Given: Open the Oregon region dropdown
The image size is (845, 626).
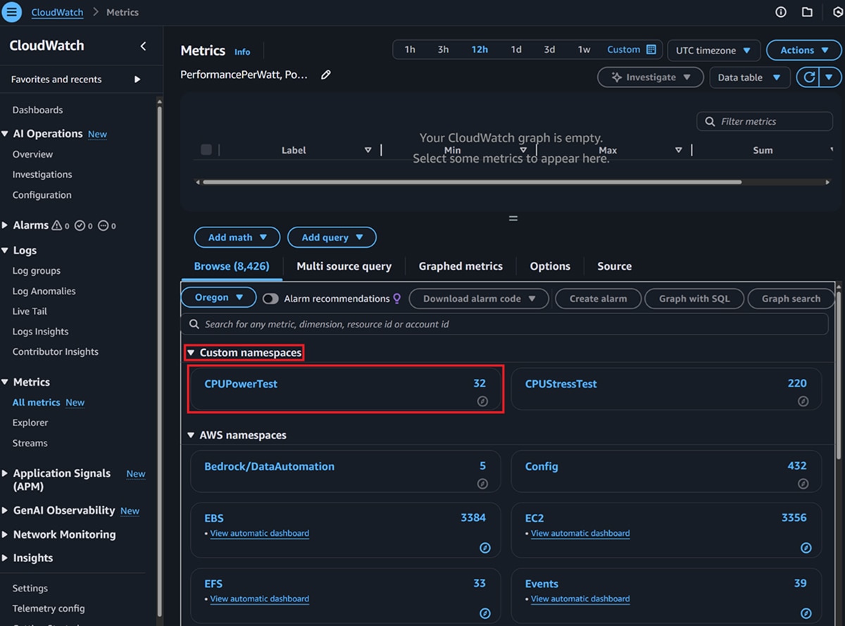Looking at the screenshot, I should pos(218,298).
